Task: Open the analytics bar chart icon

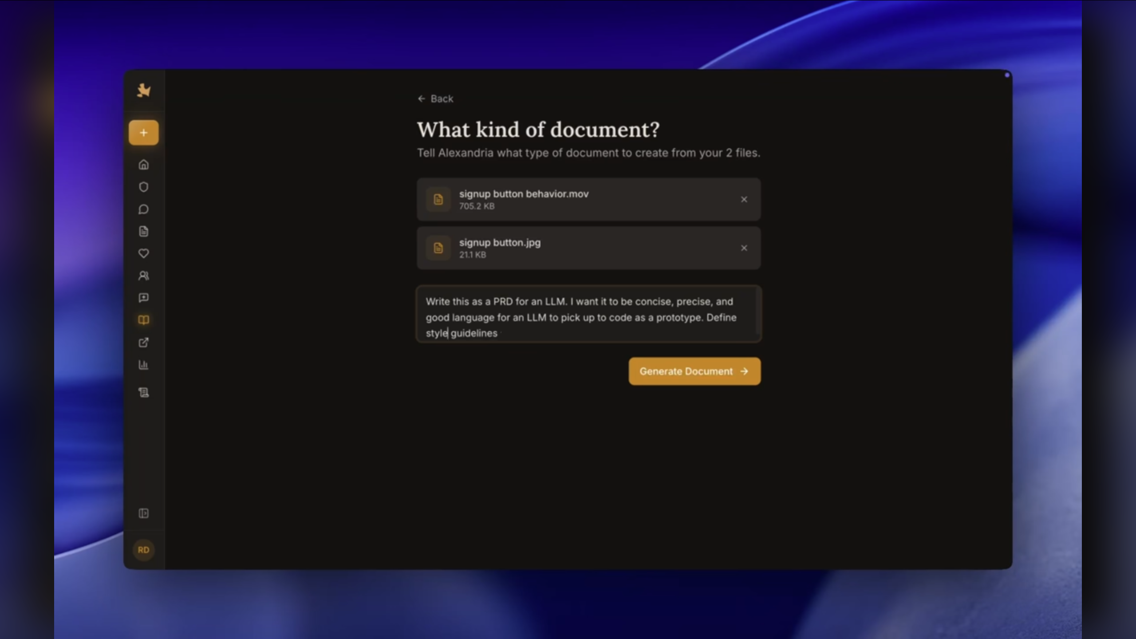Action: [x=143, y=364]
